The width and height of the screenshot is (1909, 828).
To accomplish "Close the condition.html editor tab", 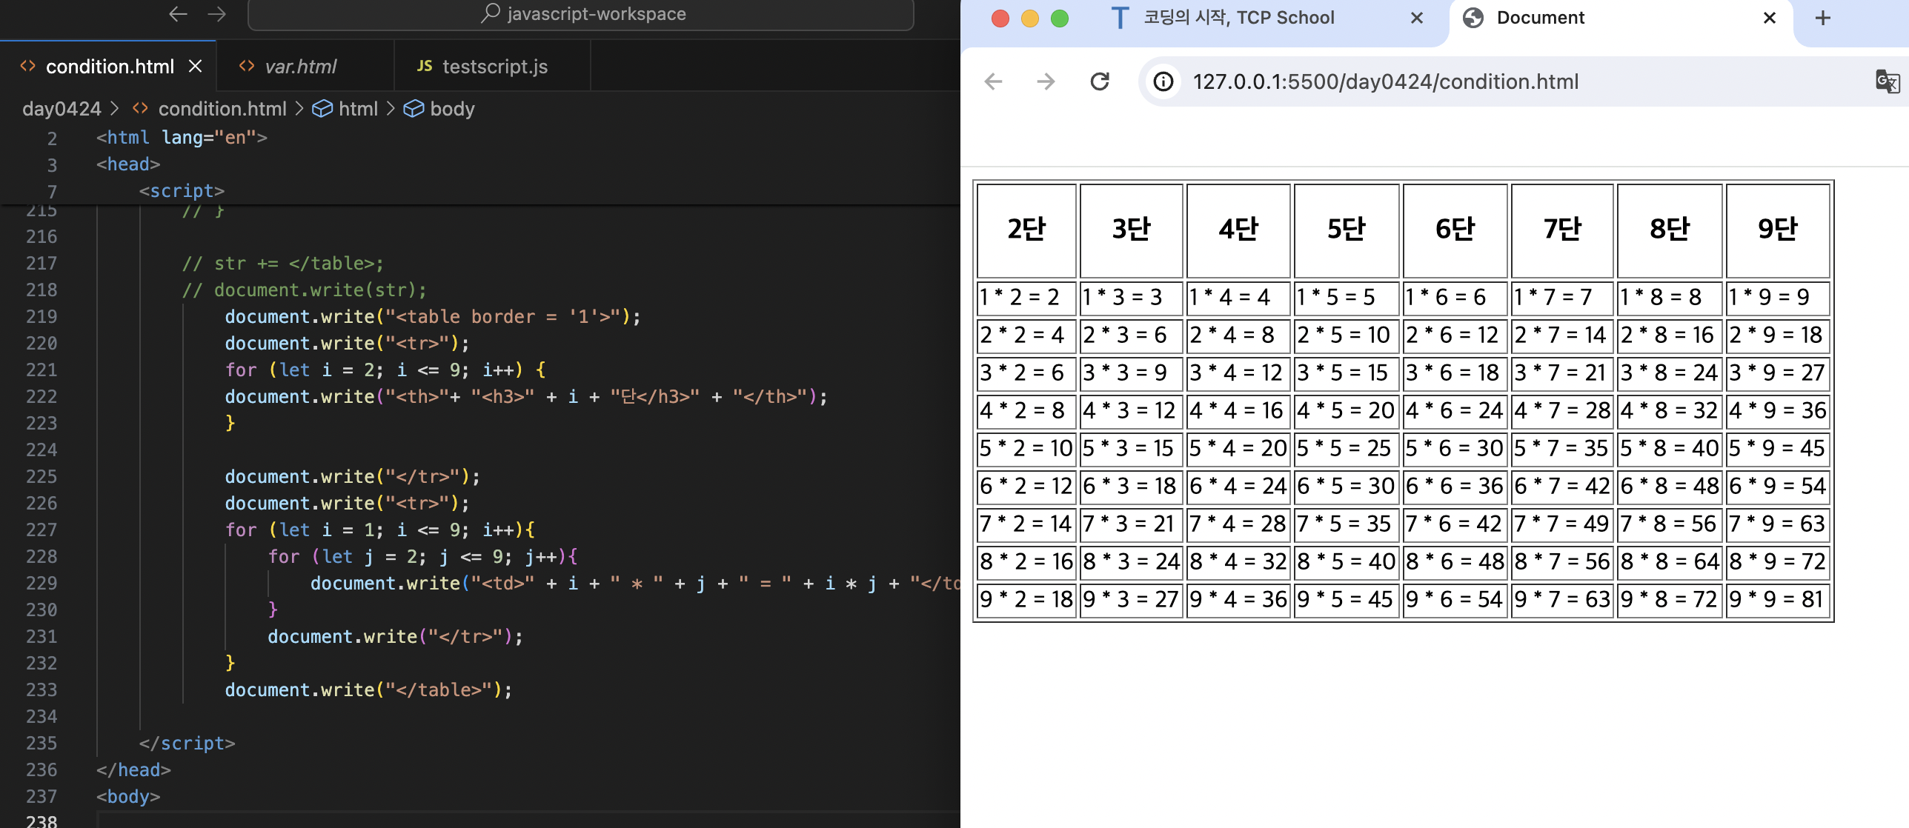I will [x=196, y=67].
